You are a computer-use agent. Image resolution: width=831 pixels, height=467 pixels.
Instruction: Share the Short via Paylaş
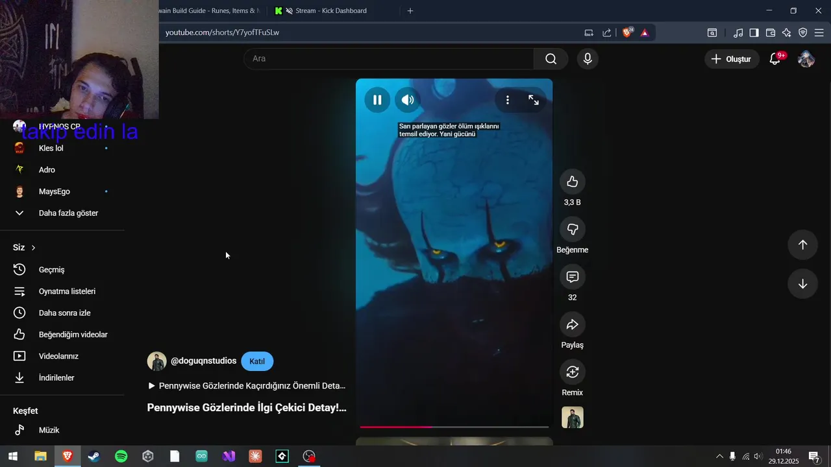point(573,324)
